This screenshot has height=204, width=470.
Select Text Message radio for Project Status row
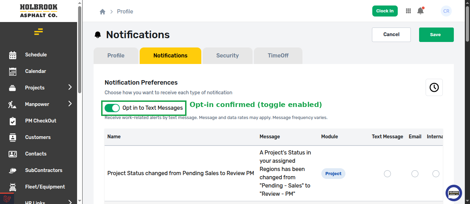(x=387, y=174)
